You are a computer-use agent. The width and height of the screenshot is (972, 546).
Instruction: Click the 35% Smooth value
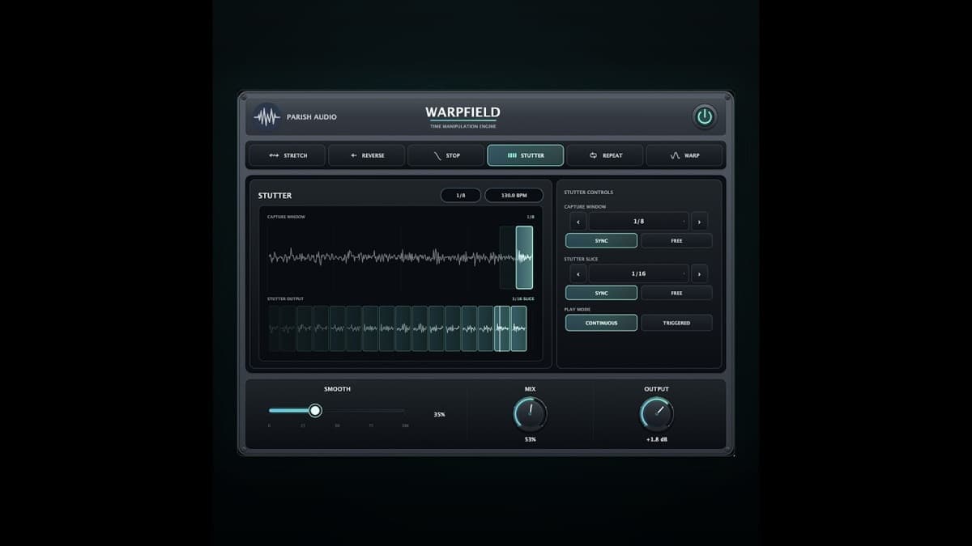point(439,414)
